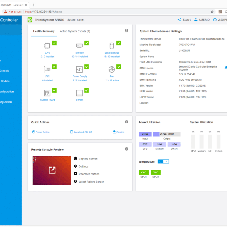Click the "6 installed" PCI link
The height and width of the screenshot is (227, 227).
click(x=47, y=80)
